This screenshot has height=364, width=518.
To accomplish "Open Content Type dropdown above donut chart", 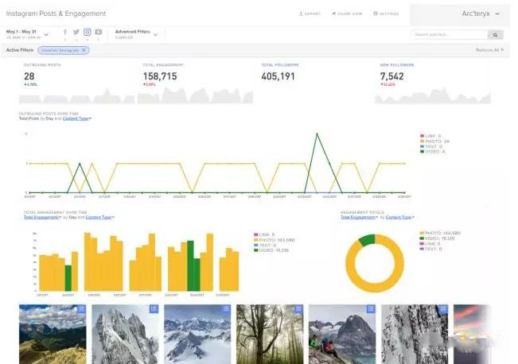I will pos(400,217).
